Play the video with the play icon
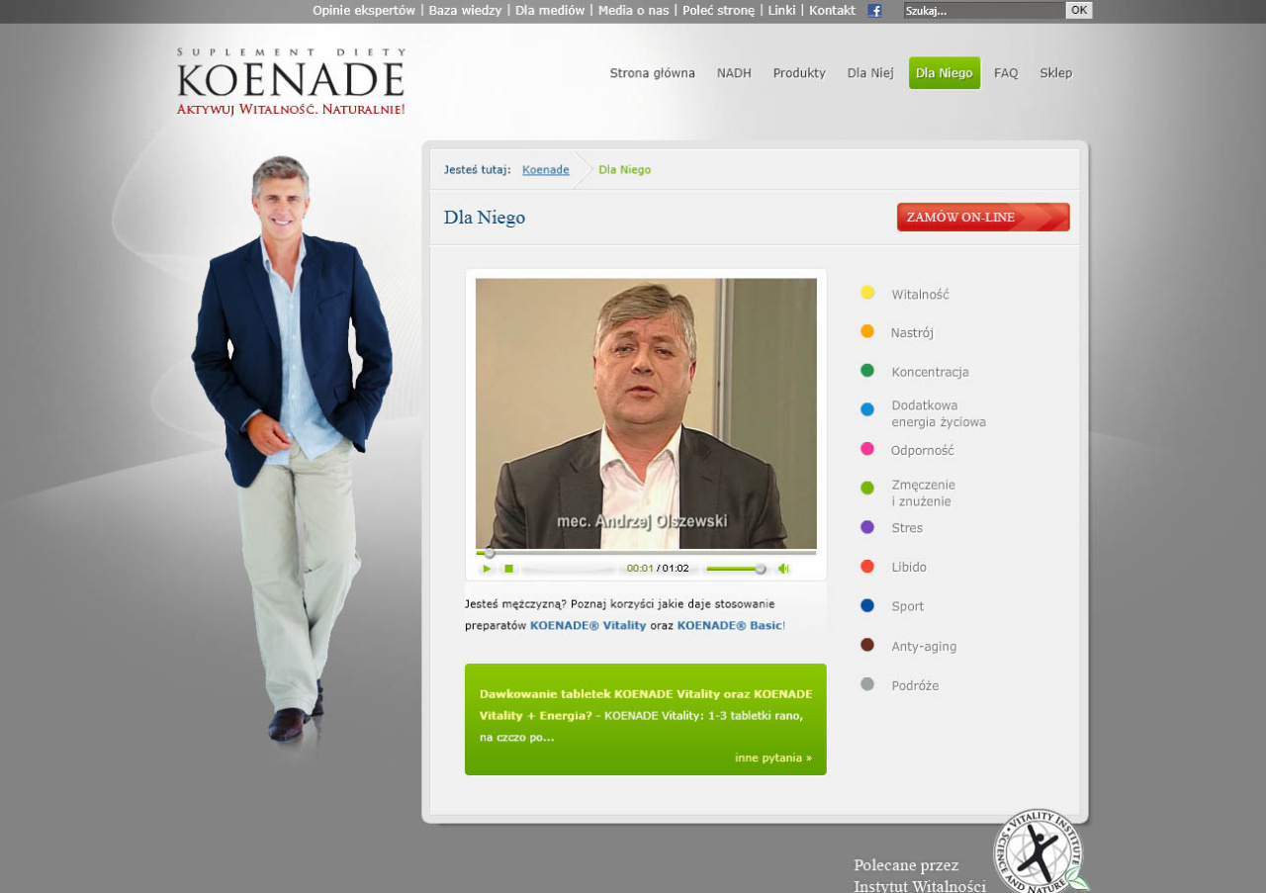 pyautogui.click(x=487, y=569)
